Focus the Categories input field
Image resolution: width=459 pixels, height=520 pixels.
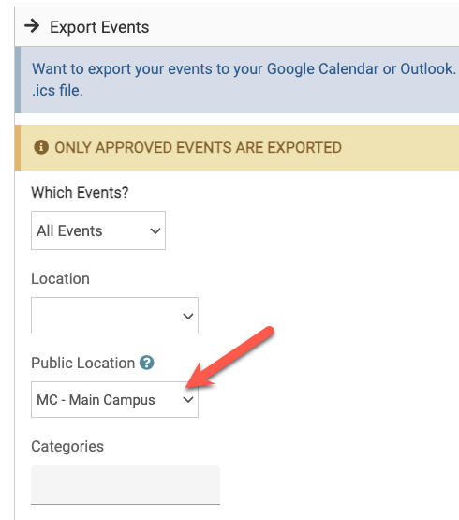[x=126, y=484]
